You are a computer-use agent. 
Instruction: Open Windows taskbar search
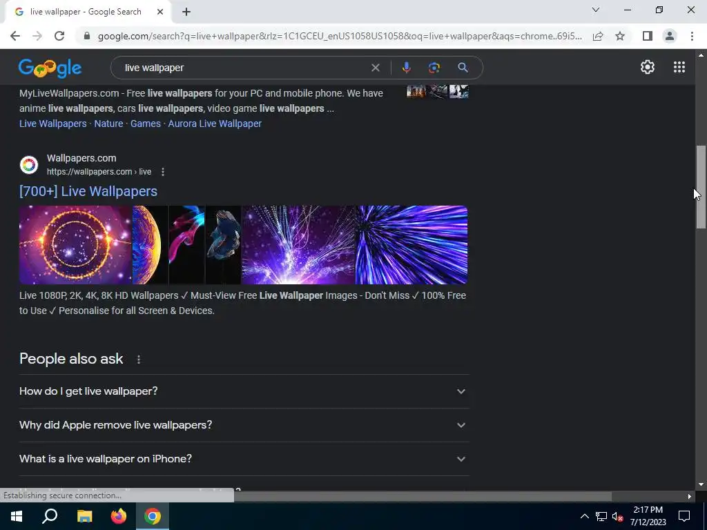pos(50,516)
